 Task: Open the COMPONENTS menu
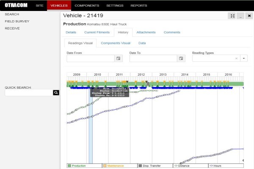[87, 5]
